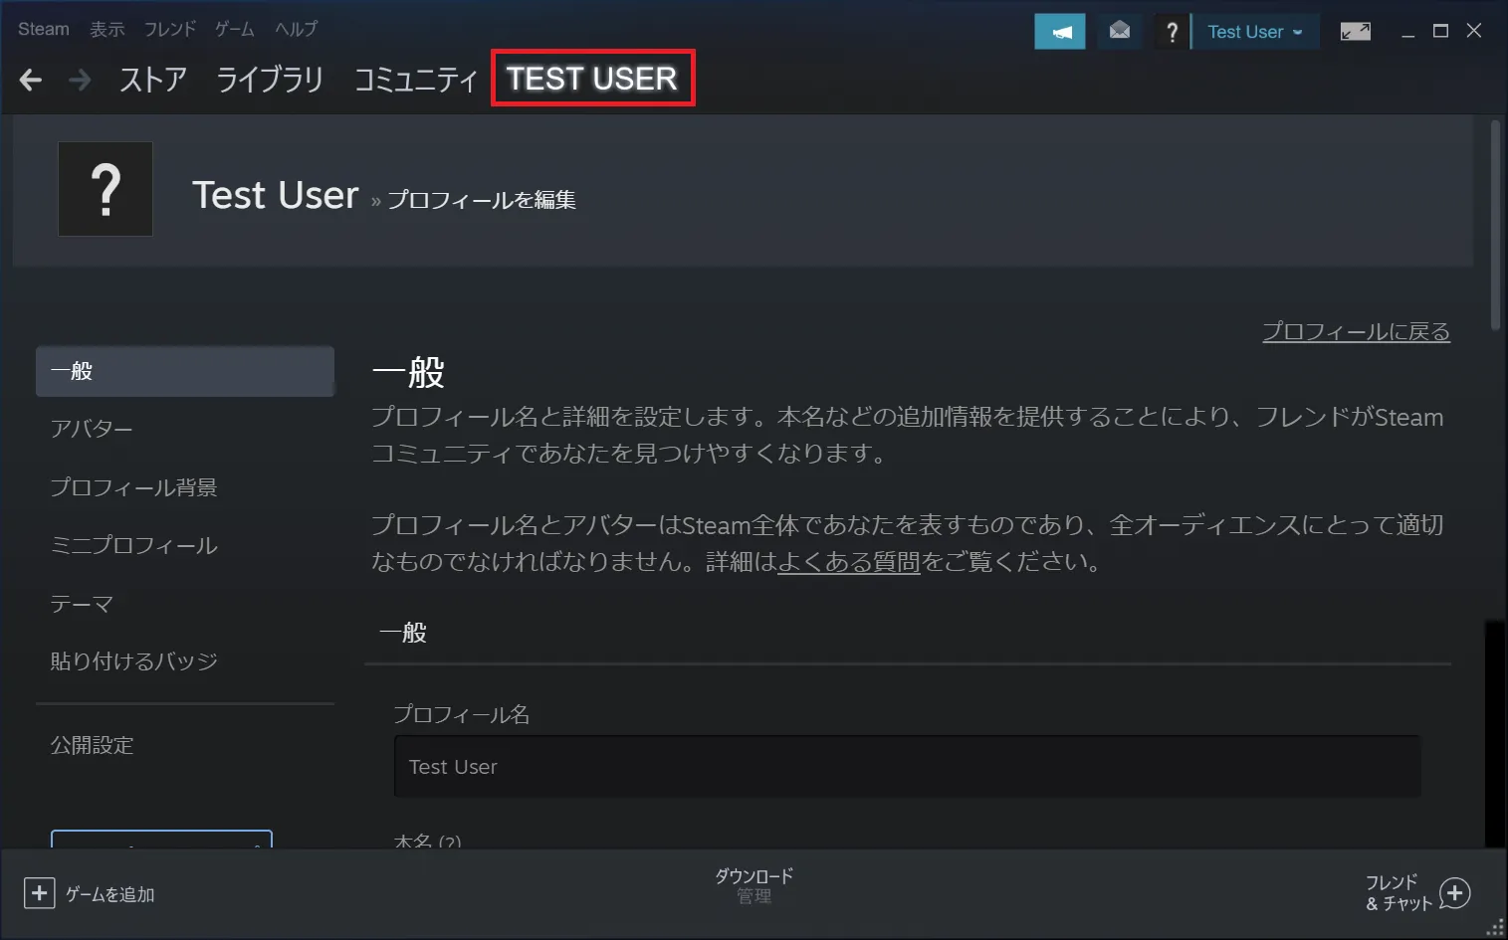This screenshot has height=940, width=1508.
Task: Open the よくある質問 link
Action: click(848, 562)
